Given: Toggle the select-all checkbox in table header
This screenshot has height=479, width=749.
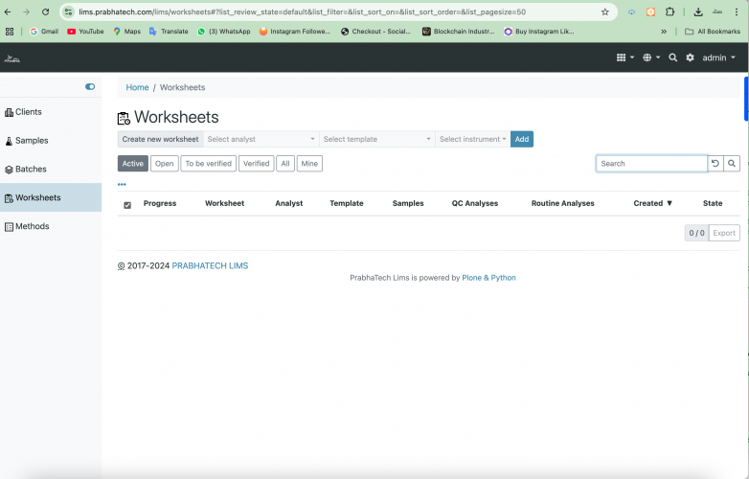Looking at the screenshot, I should pyautogui.click(x=127, y=205).
